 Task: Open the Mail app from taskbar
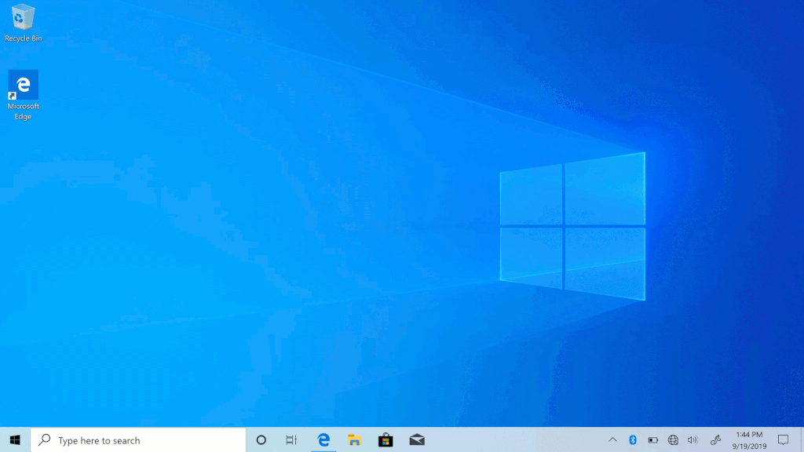click(x=417, y=440)
